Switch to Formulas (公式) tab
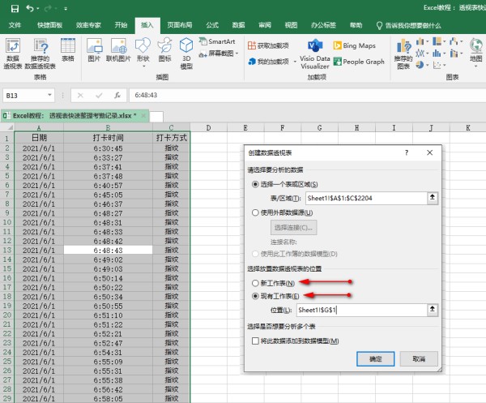The image size is (486, 403). tap(212, 25)
